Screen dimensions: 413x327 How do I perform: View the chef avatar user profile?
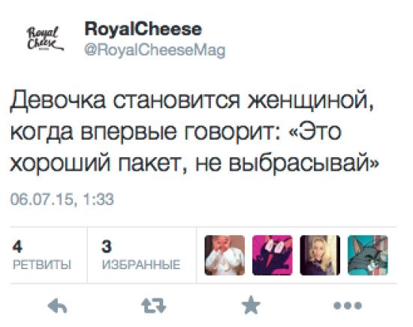(x=225, y=256)
